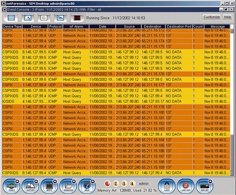Click the red digital display toolbar icon
The width and height of the screenshot is (236, 195).
pos(77,17)
